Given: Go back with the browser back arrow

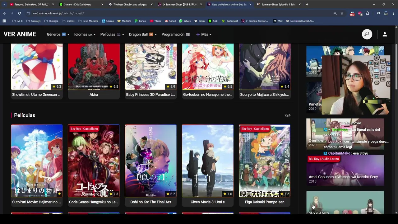Looking at the screenshot, I should coord(4,13).
